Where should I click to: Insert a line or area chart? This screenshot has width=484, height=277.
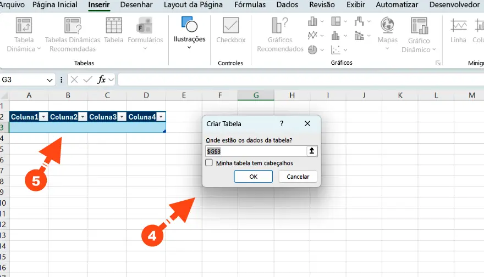312,36
